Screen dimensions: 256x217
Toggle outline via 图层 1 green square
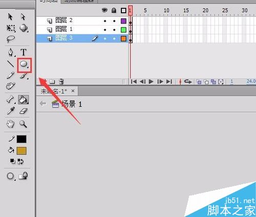click(123, 30)
